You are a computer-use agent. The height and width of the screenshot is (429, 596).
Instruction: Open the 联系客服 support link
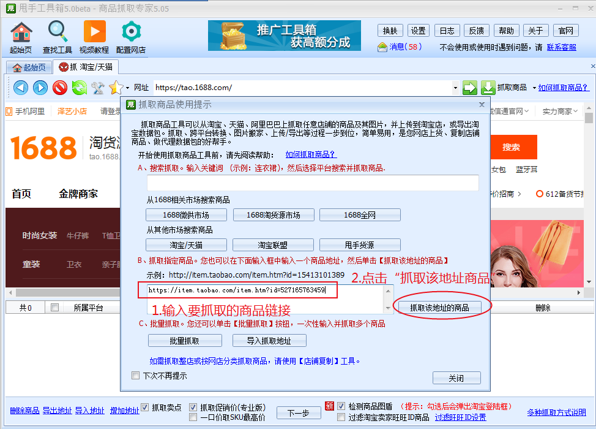561,47
